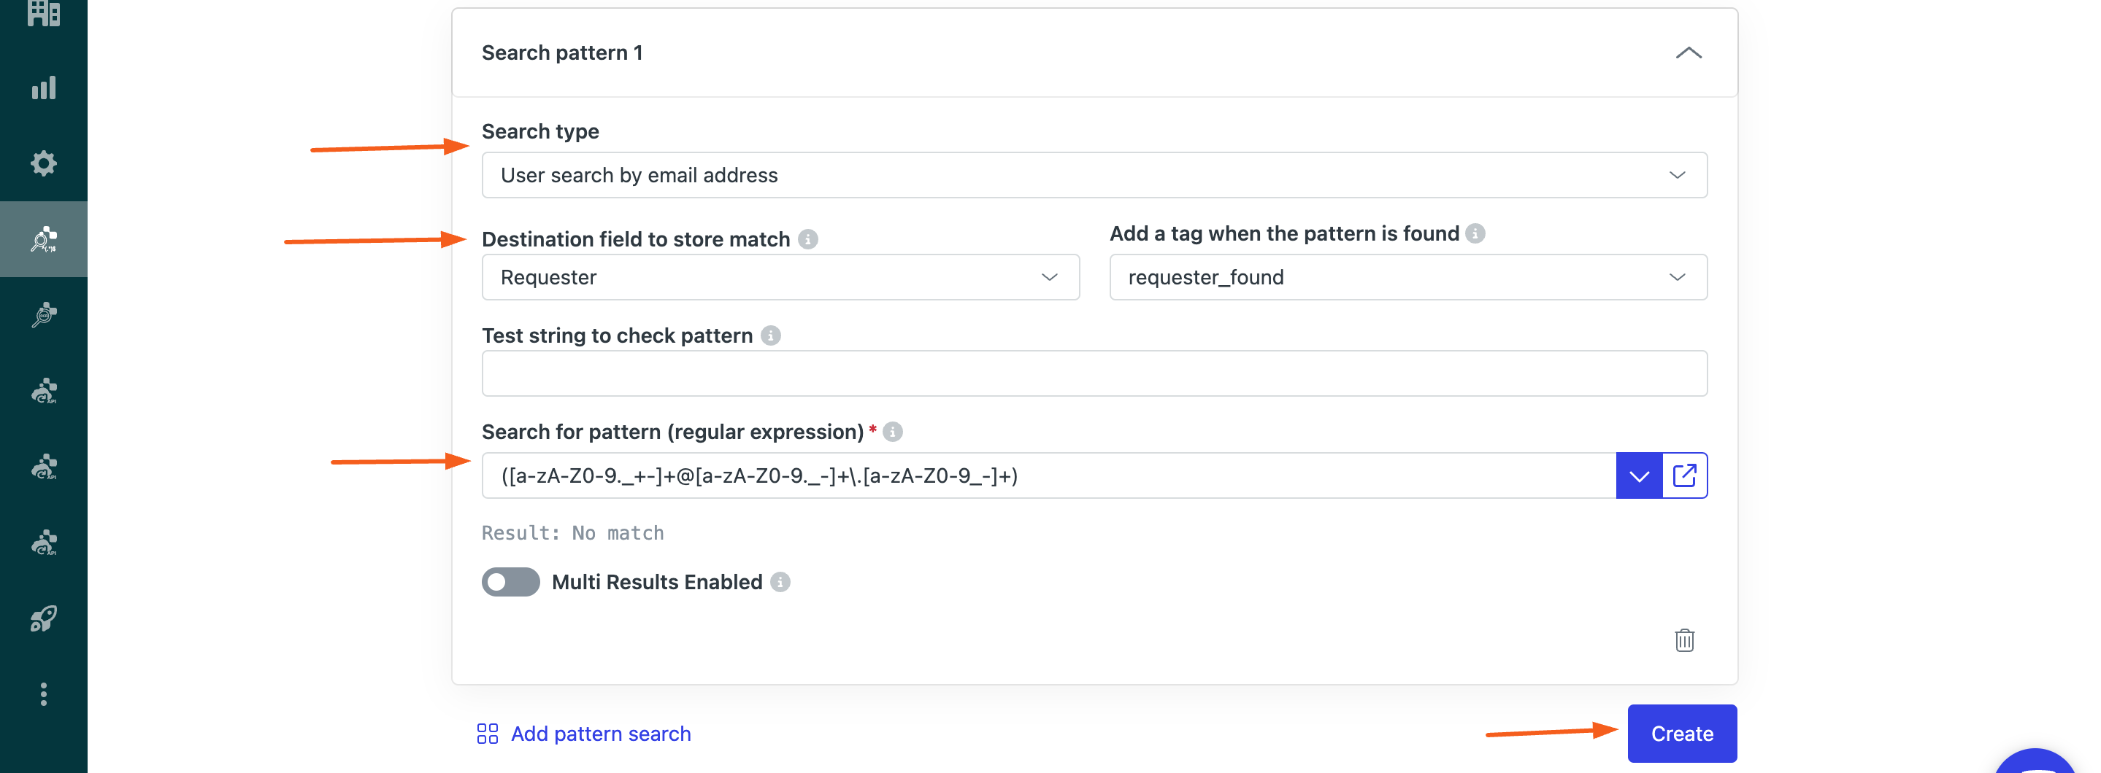Click info icon beside Multi Results Enabled
This screenshot has height=773, width=2101.
pos(780,582)
